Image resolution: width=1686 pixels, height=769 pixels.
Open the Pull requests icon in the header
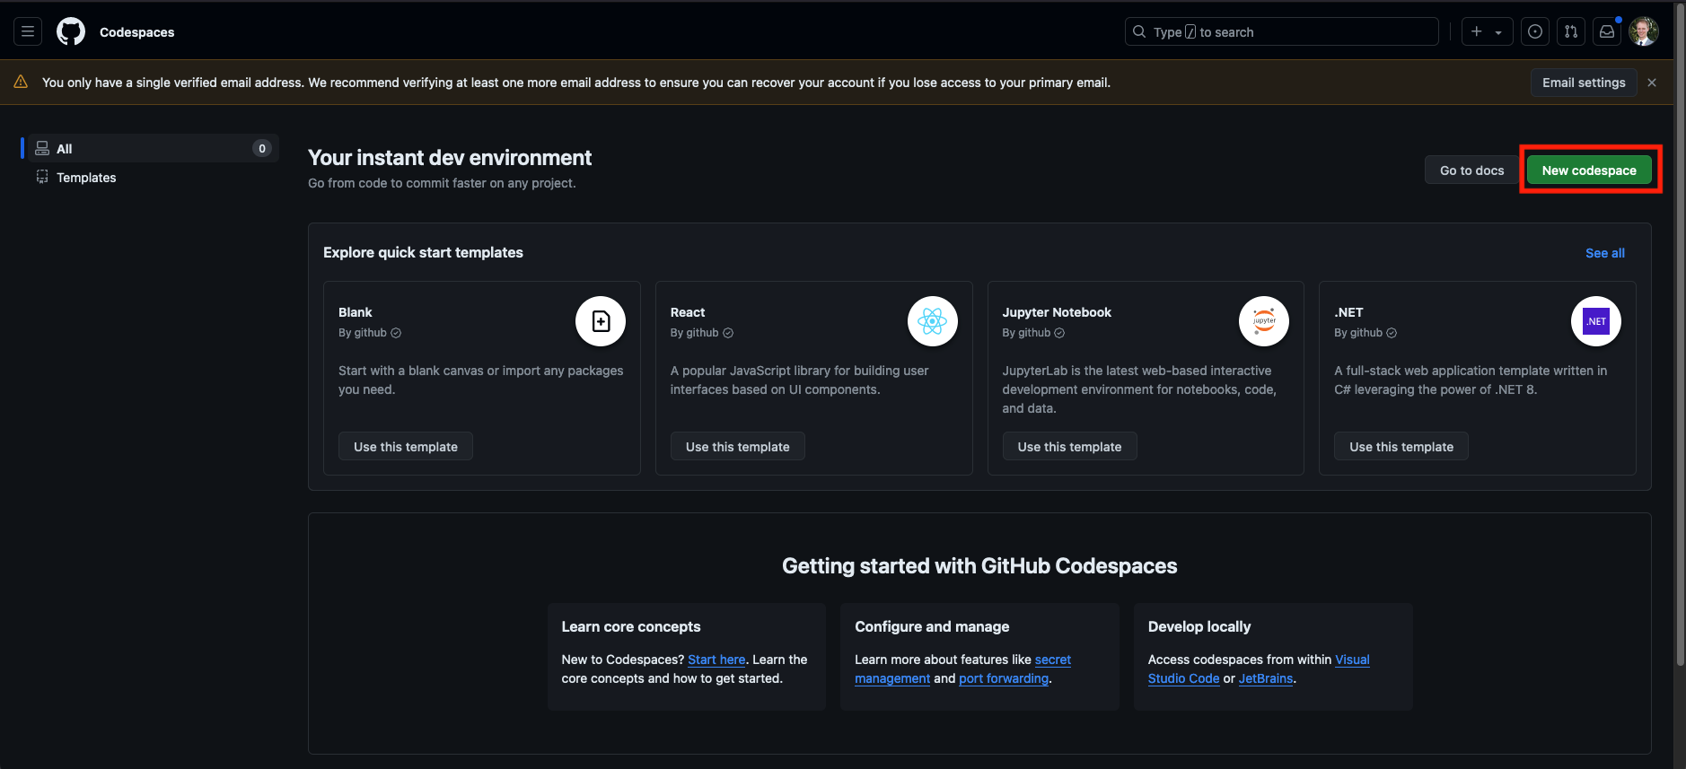coord(1571,31)
